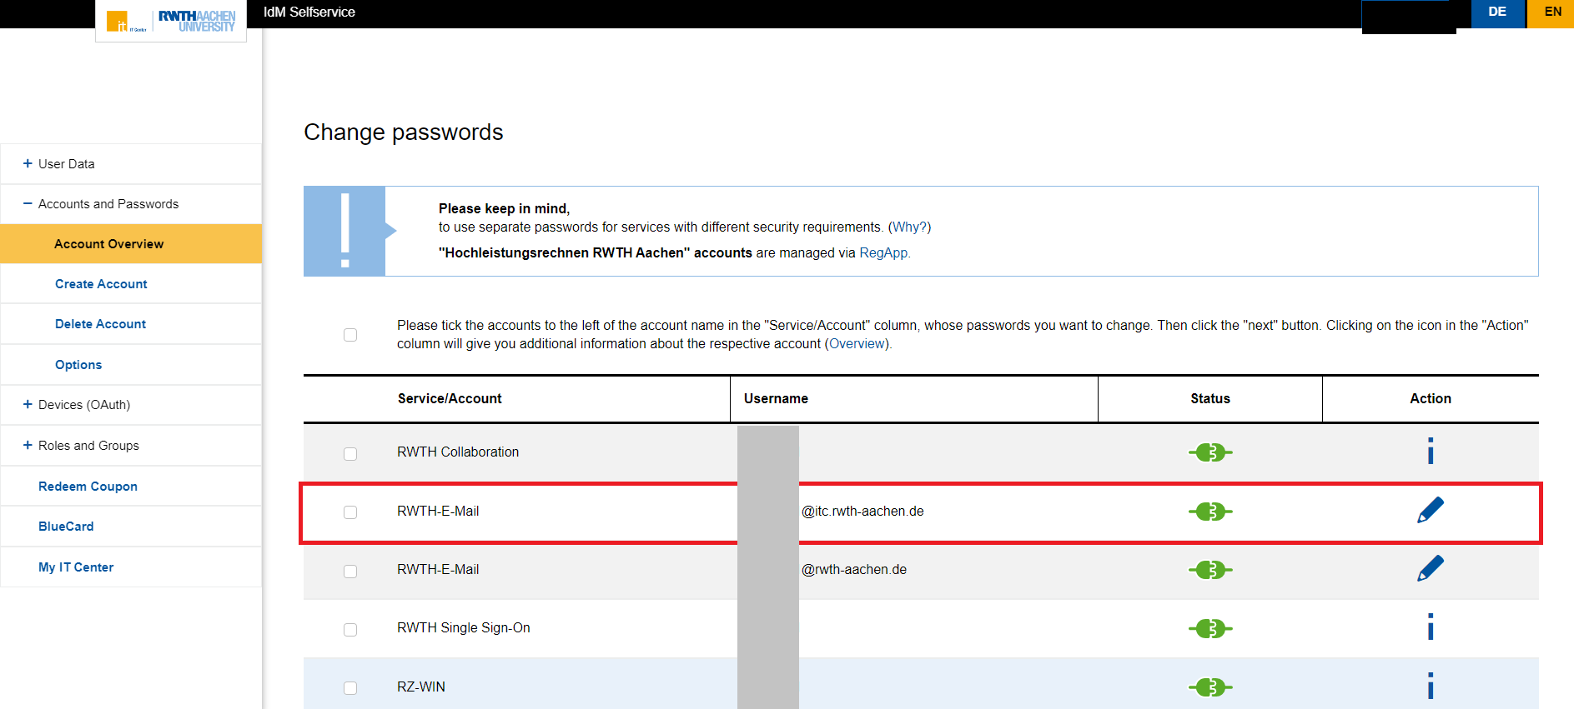Open BlueCard page
Image resolution: width=1574 pixels, height=709 pixels.
66,527
